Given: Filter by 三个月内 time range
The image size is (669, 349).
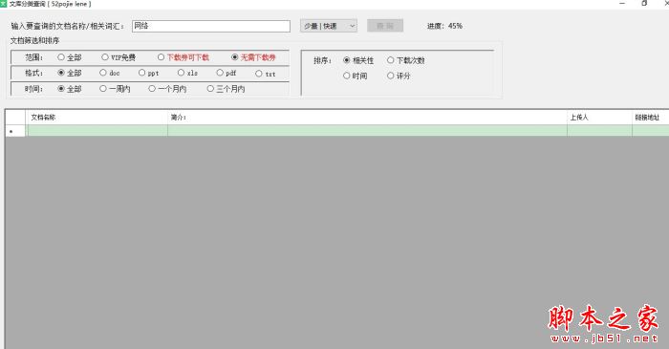Looking at the screenshot, I should [226, 89].
